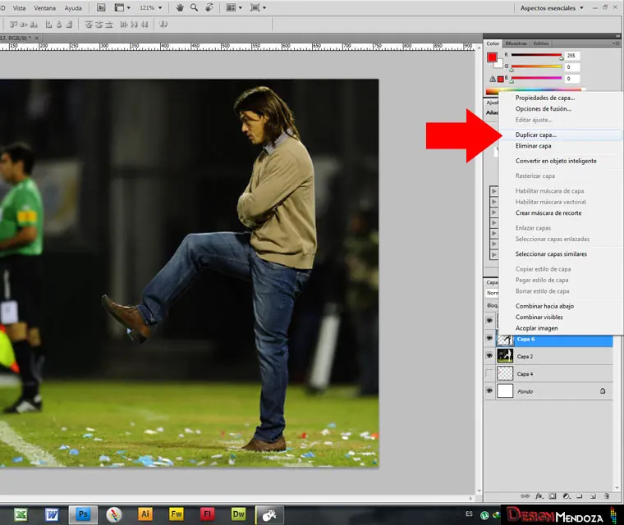Open the Ventana menu

(x=45, y=7)
